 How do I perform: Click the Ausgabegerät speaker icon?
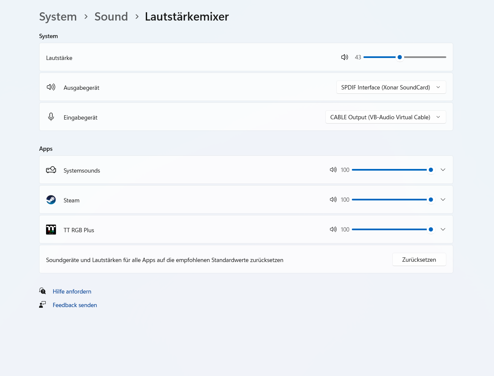(x=51, y=87)
